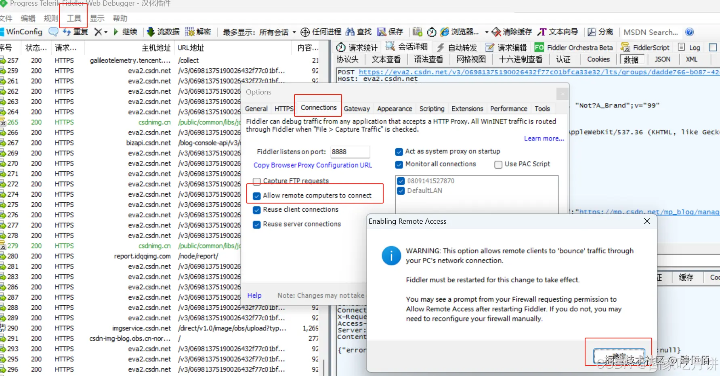Pick the 任何进程 process target
Screen dimensions: 720x376
321,32
